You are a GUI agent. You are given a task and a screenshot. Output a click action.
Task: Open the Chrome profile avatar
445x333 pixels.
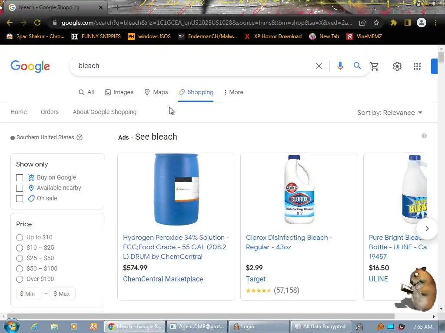(x=422, y=23)
